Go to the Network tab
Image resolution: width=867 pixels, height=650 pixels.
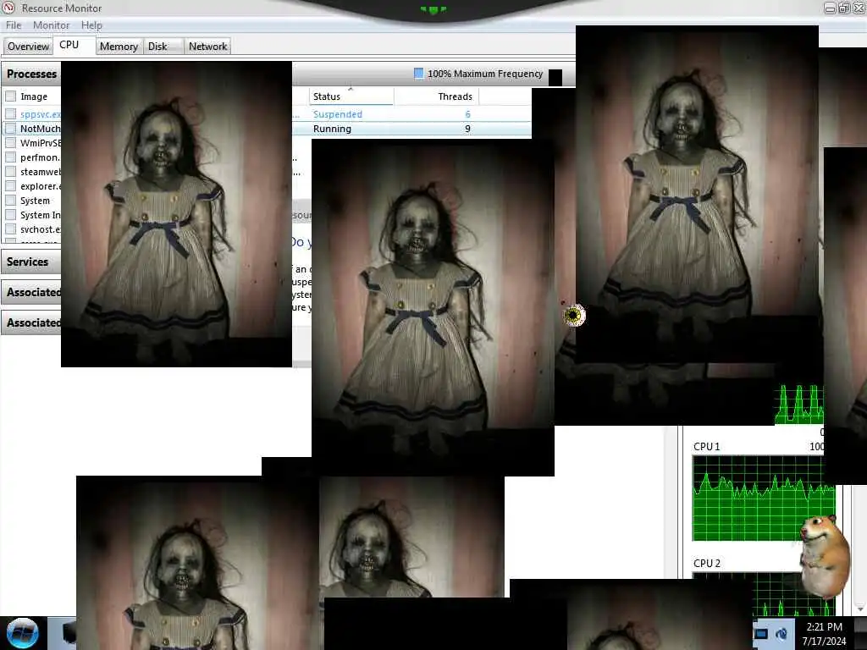pyautogui.click(x=208, y=47)
